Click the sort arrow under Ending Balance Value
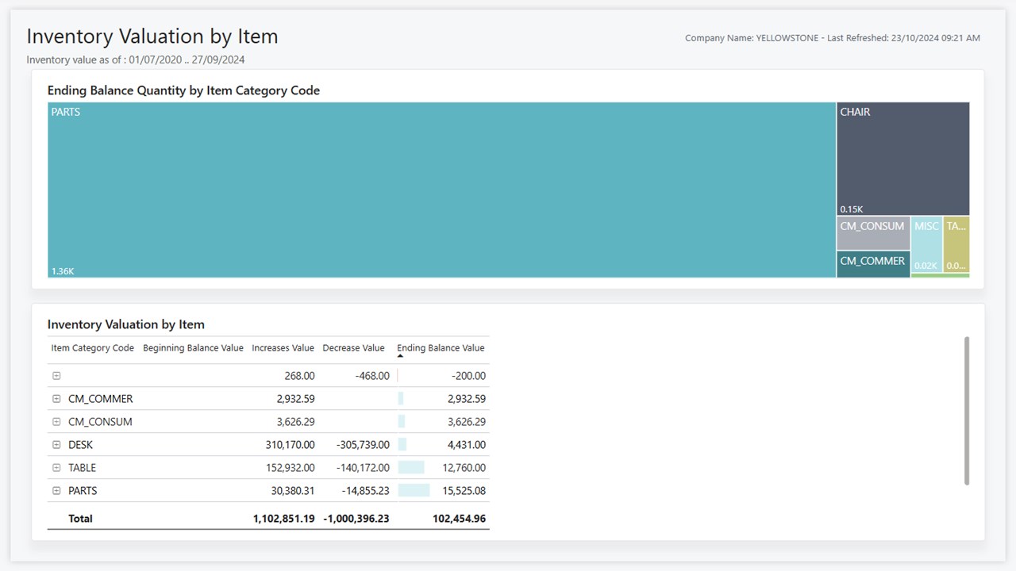Image resolution: width=1016 pixels, height=571 pixels. click(400, 356)
